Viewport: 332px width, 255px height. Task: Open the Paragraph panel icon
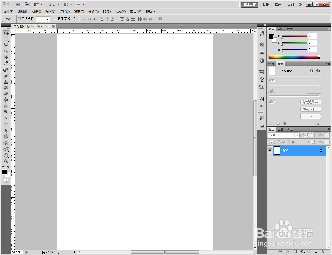point(262,106)
